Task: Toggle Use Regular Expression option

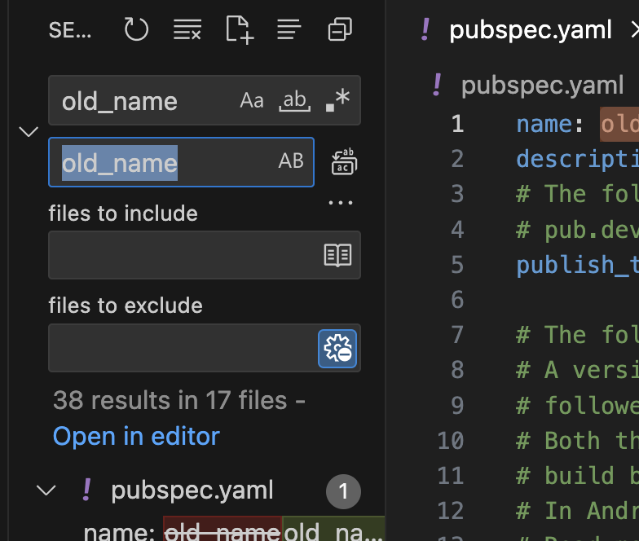Action: (x=337, y=100)
